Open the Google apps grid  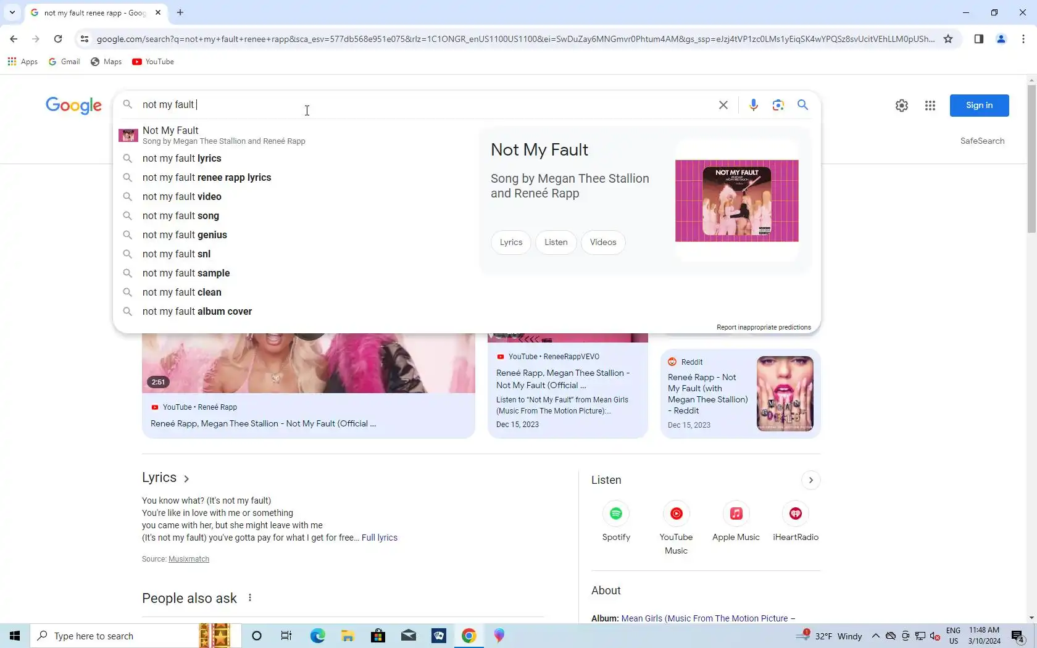930,106
